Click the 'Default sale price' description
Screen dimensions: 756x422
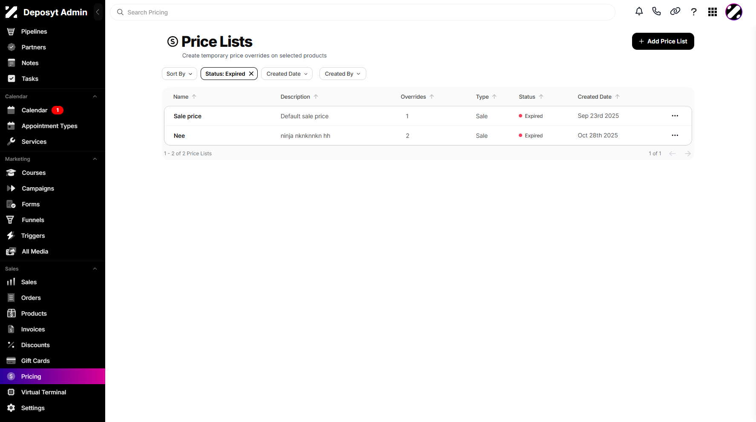click(305, 116)
